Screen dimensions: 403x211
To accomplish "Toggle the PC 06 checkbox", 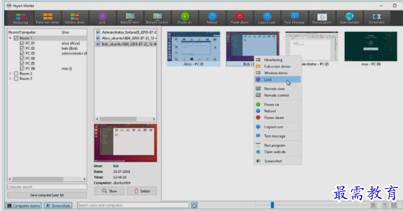I will point(22,68).
